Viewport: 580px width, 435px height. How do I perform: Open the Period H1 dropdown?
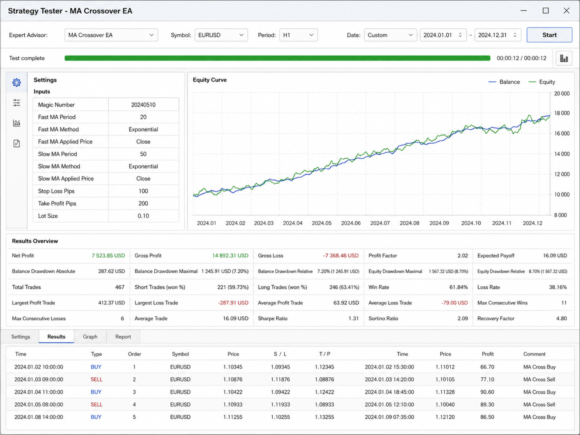point(298,35)
